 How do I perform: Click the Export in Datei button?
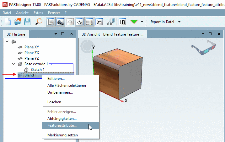click(x=162, y=22)
